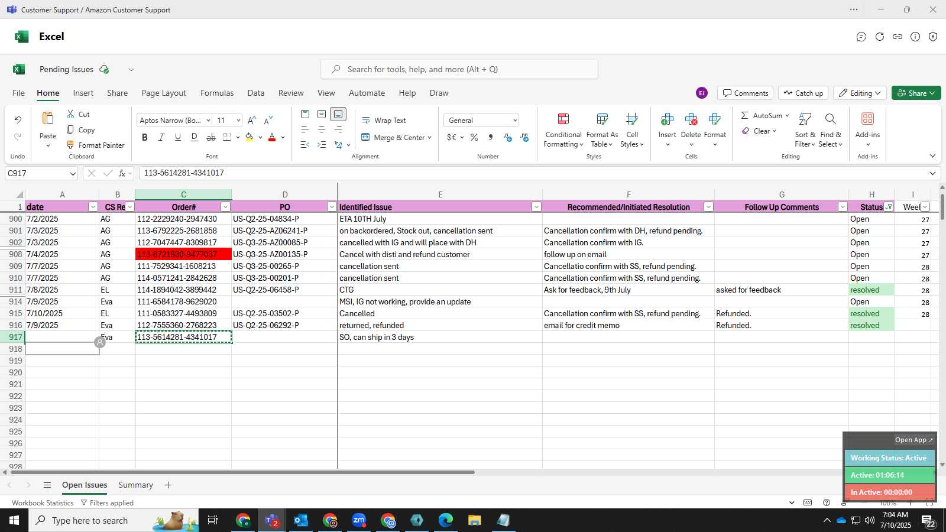The image size is (946, 532).
Task: Increase font size with the larger A icon
Action: (251, 120)
